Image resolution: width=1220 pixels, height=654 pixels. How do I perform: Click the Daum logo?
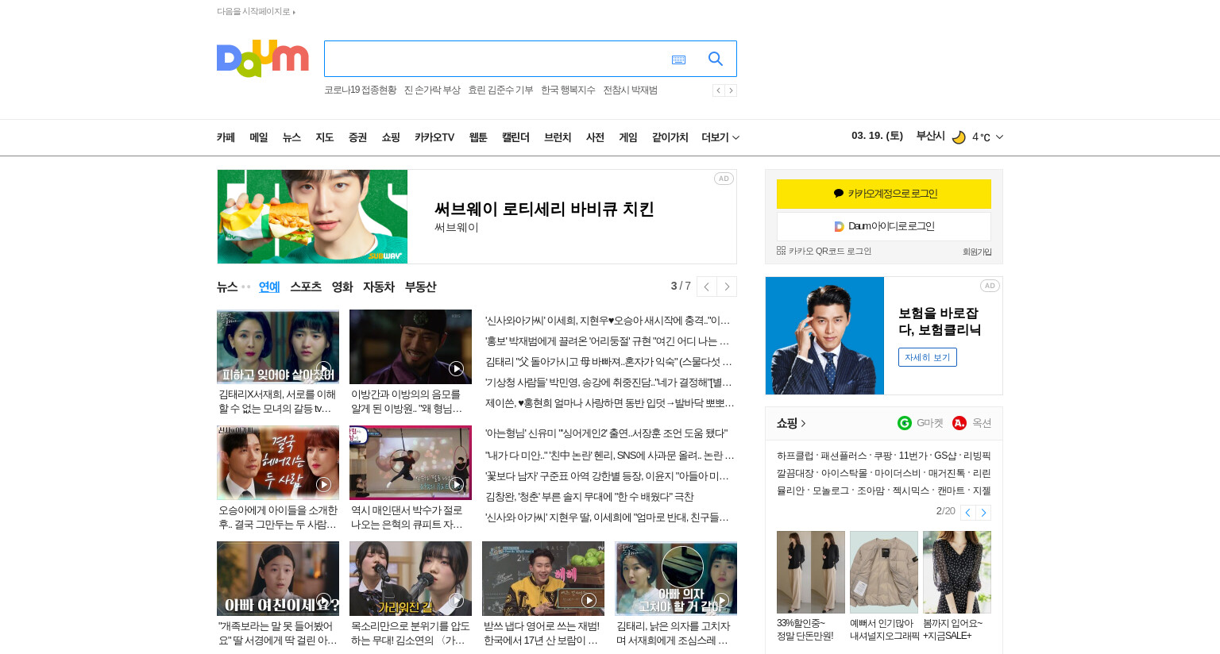pyautogui.click(x=262, y=58)
